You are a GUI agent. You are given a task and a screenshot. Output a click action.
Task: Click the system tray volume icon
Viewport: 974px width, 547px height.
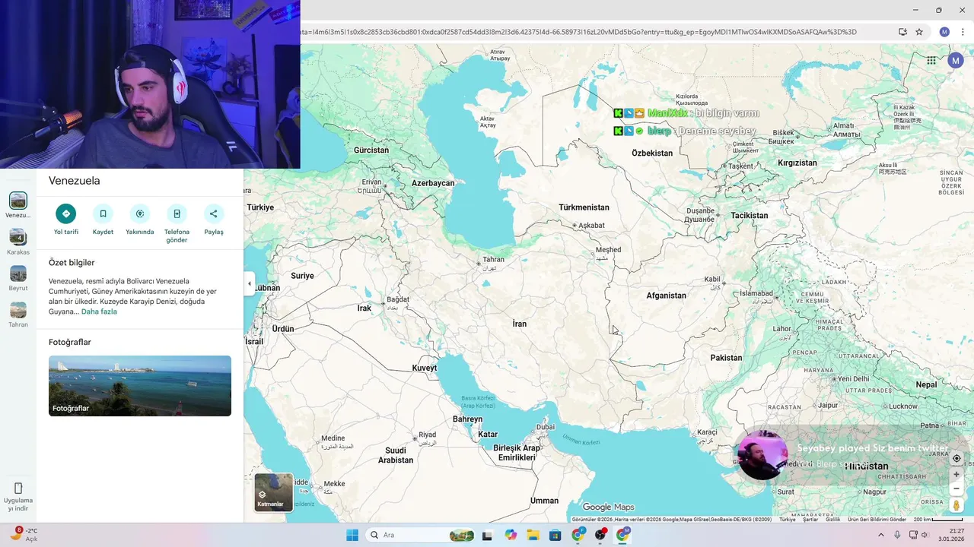925,535
